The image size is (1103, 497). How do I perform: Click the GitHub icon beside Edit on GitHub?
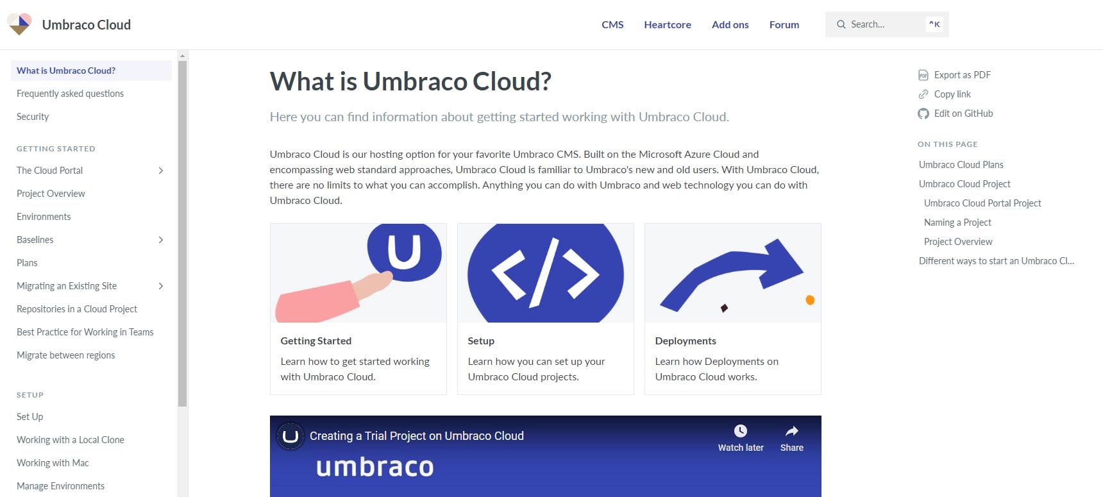[923, 114]
